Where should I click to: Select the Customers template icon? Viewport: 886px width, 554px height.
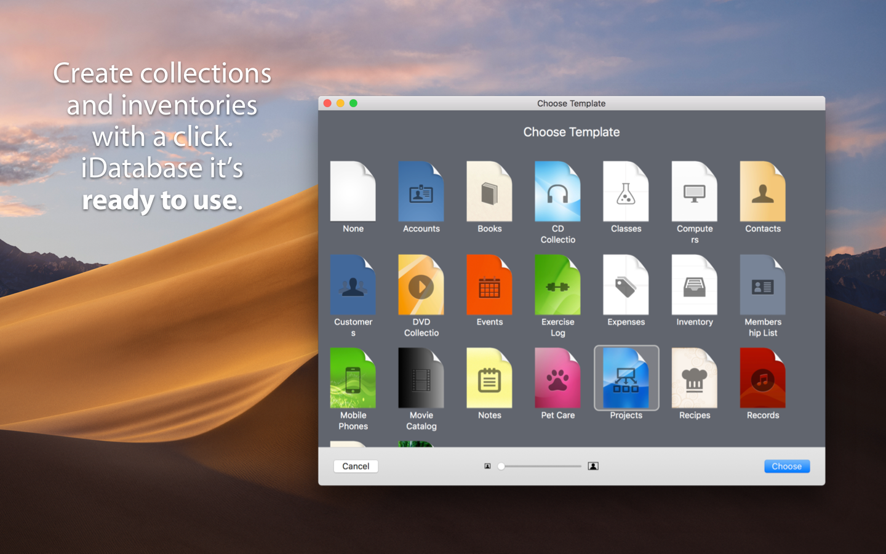click(353, 285)
